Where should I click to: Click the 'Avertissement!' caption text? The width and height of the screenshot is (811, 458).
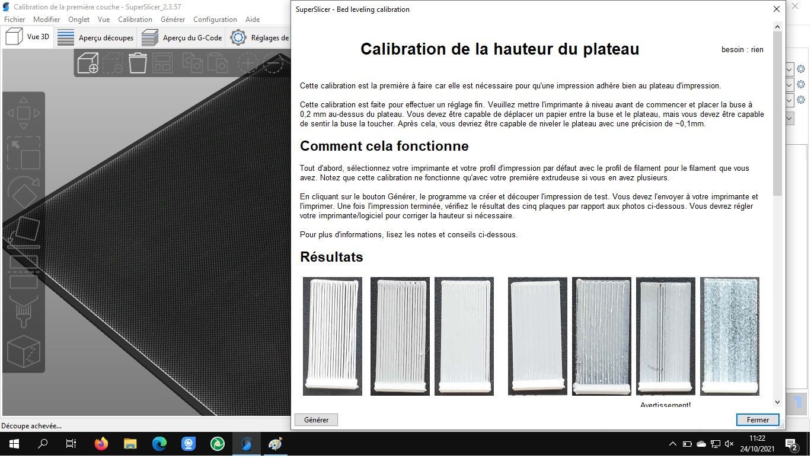click(x=665, y=405)
